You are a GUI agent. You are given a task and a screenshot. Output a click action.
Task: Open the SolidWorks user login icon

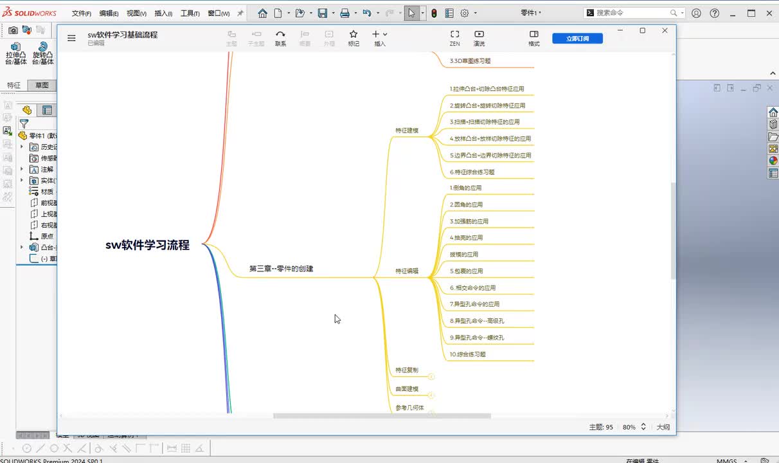click(x=696, y=13)
